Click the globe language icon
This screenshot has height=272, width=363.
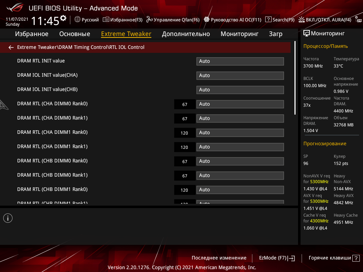[77, 19]
